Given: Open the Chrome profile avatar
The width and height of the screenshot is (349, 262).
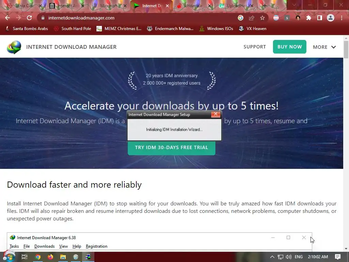Looking at the screenshot, I should [x=331, y=18].
